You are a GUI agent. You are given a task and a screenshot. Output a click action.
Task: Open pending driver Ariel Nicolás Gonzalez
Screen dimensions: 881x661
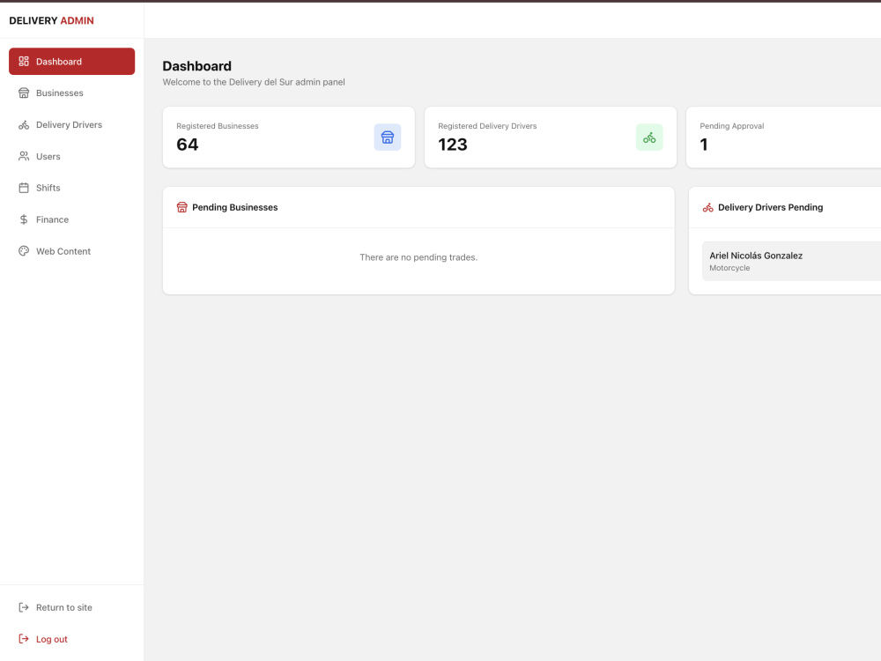791,262
